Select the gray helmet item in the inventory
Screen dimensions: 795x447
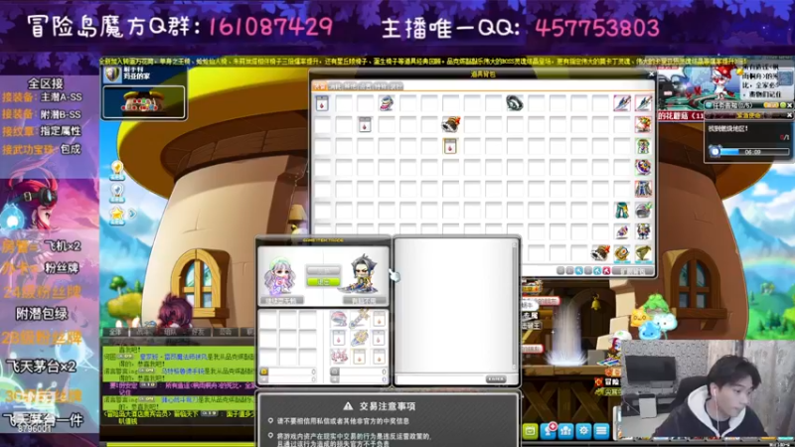point(643,211)
